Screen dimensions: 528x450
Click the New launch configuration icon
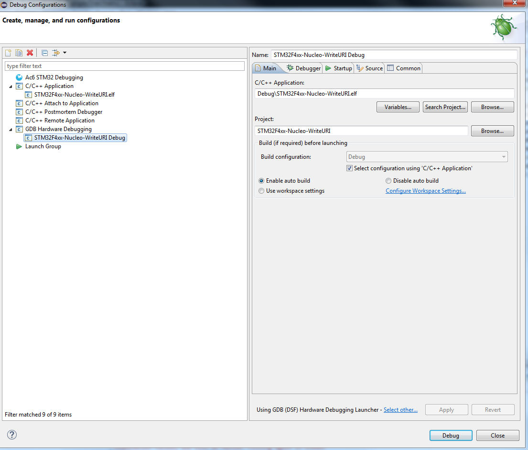pos(8,53)
